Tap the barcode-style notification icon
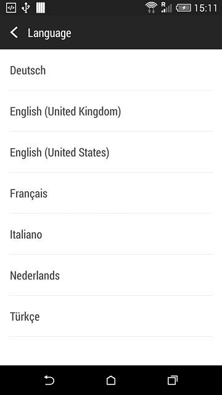Viewport: 222px width, 395px height. pos(41,8)
